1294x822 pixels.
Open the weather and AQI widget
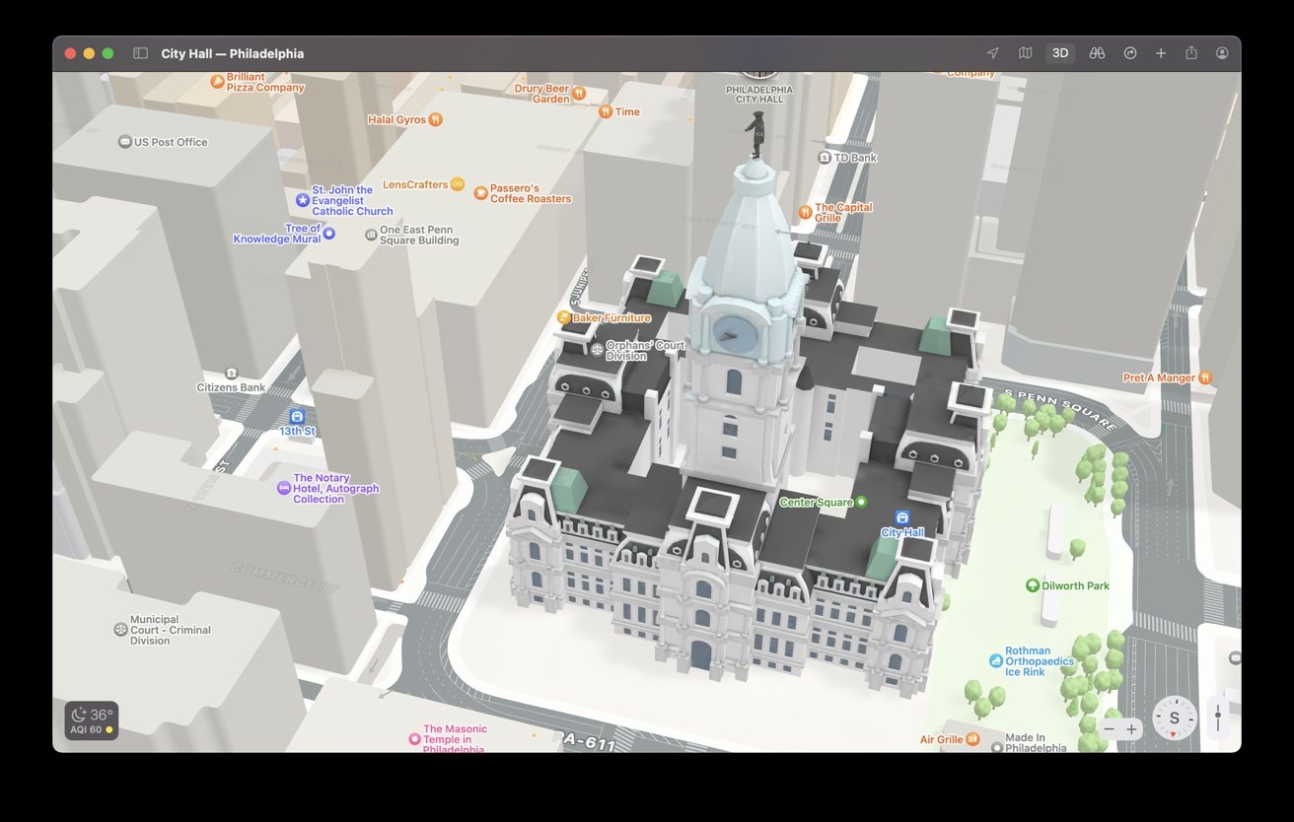[x=91, y=720]
